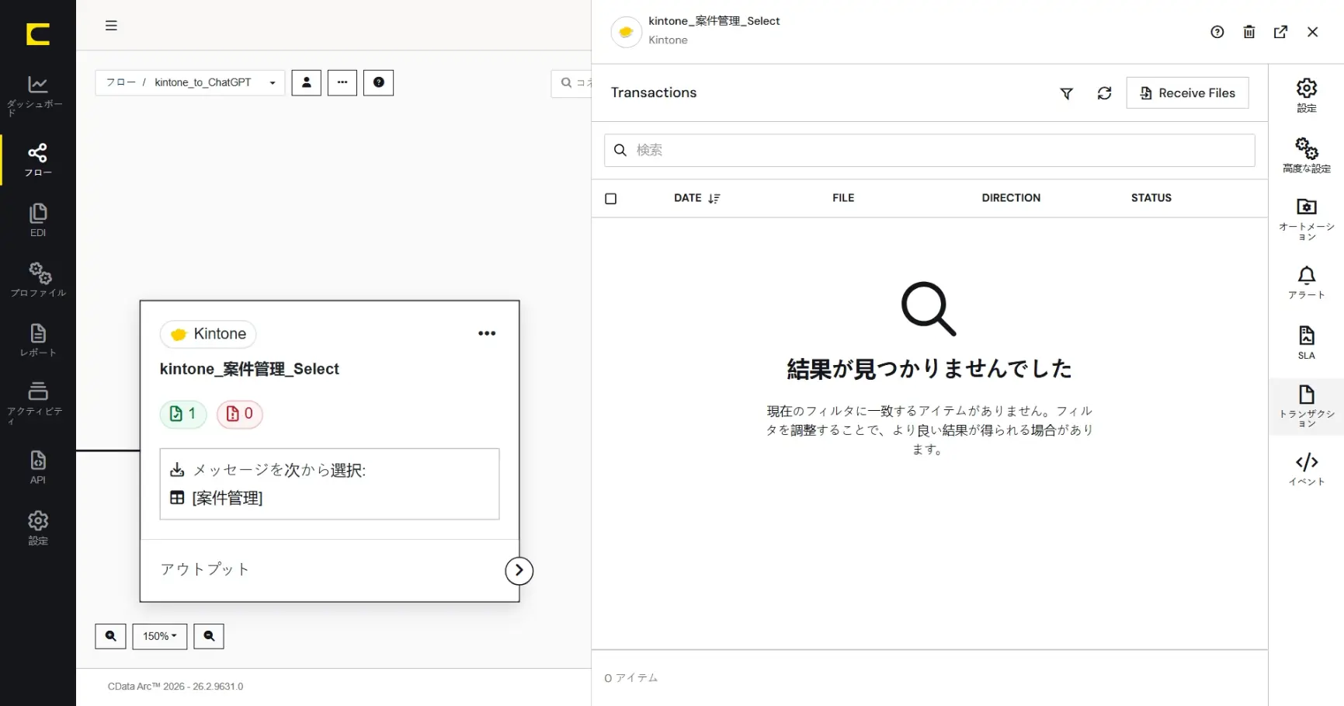Open the API sidebar item
1344x706 pixels.
tap(38, 467)
